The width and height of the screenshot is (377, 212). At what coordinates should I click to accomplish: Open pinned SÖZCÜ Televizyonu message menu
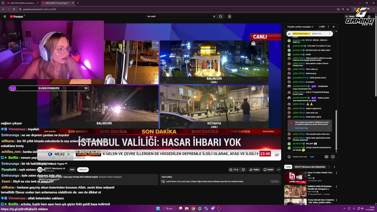coord(330,34)
